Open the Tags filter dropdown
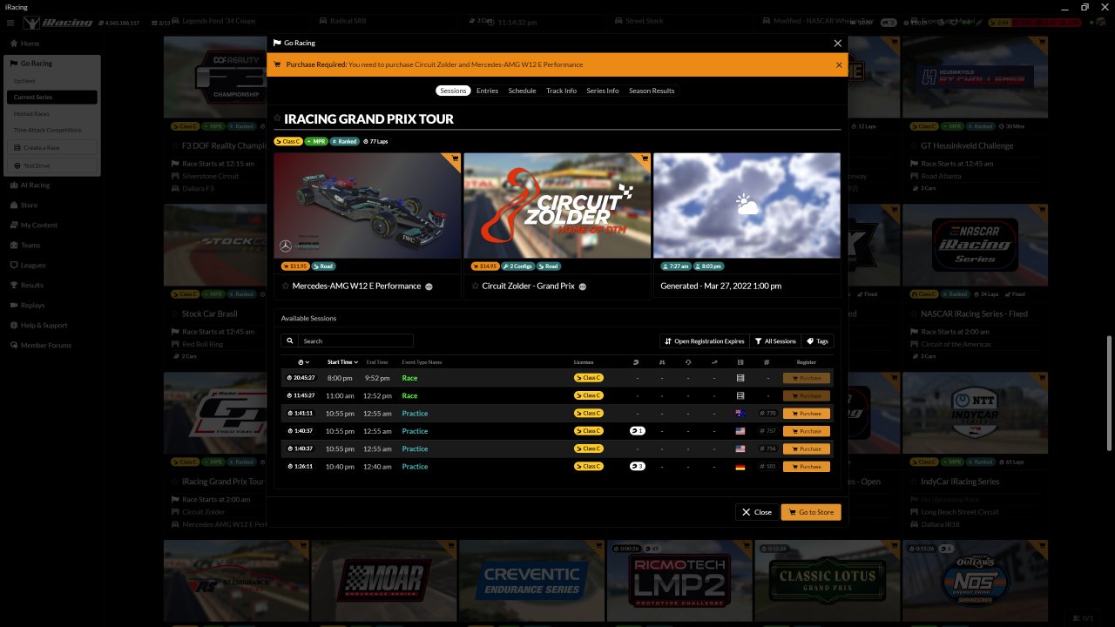The width and height of the screenshot is (1115, 627). pos(817,340)
